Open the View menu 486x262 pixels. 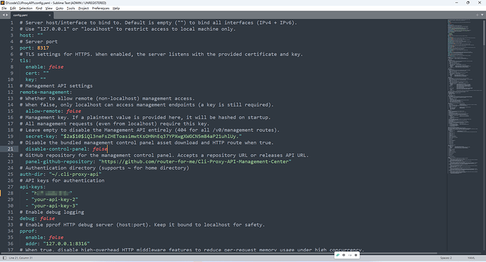click(x=49, y=8)
